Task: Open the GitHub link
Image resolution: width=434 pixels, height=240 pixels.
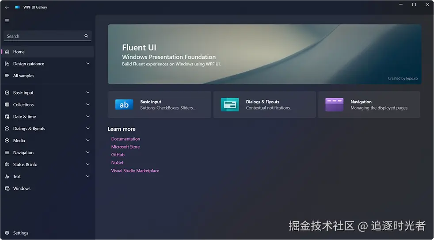Action: click(118, 155)
